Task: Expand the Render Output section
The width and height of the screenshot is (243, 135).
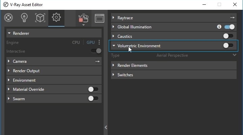Action: [x=26, y=71]
